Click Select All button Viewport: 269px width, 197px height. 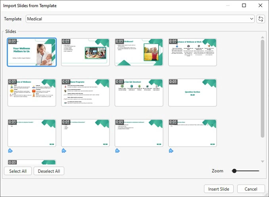[x=18, y=171]
